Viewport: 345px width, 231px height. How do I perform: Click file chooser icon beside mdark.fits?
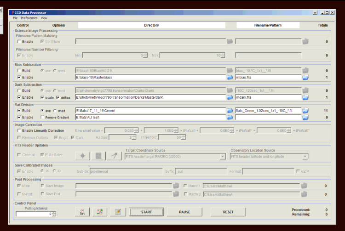pyautogui.click(x=305, y=97)
